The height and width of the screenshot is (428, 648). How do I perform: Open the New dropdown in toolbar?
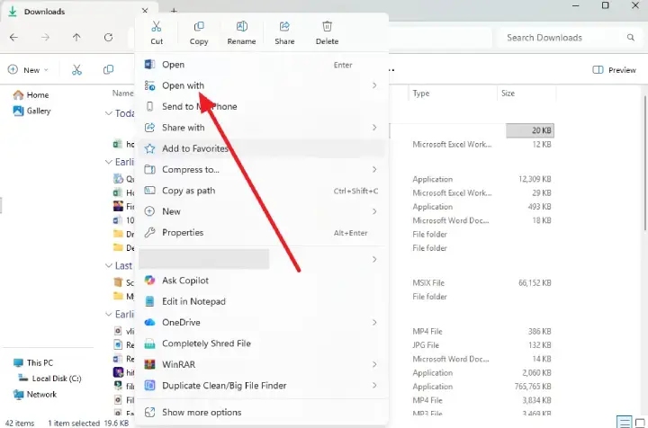(28, 70)
